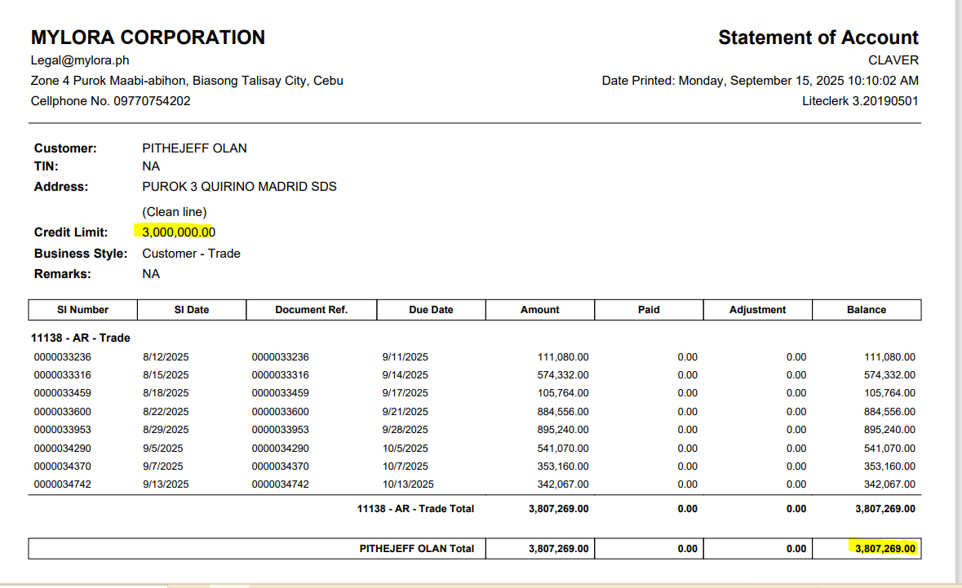The width and height of the screenshot is (962, 588).
Task: Click the Statement of Account title
Action: coord(818,38)
